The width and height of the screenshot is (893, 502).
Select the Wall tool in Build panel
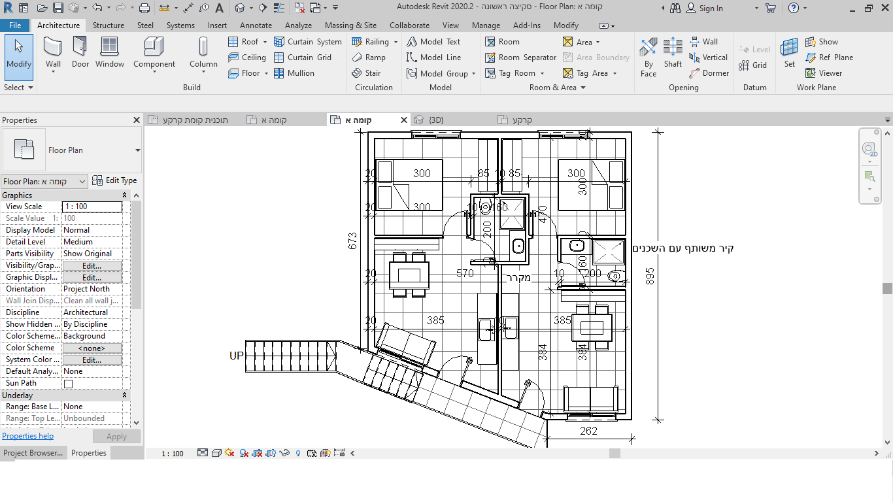pyautogui.click(x=53, y=52)
